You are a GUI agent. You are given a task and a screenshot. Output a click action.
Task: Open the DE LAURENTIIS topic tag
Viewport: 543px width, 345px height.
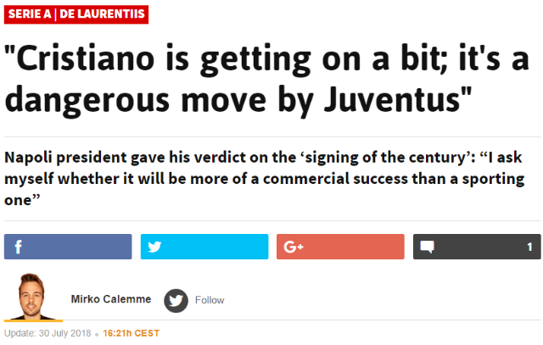(102, 14)
